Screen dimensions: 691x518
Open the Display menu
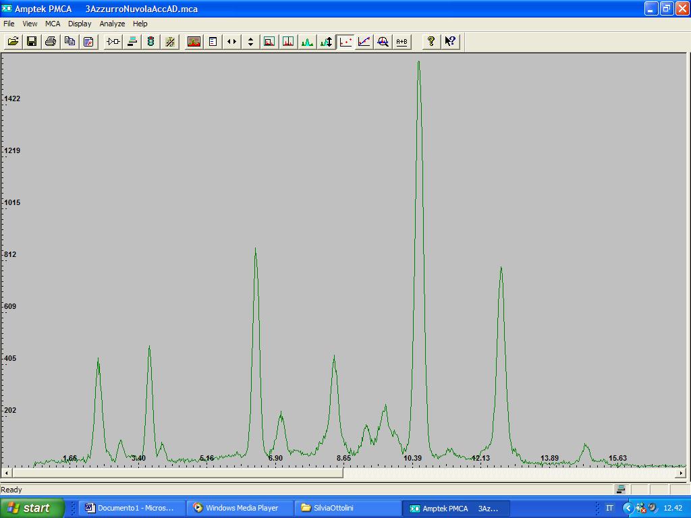pyautogui.click(x=80, y=24)
